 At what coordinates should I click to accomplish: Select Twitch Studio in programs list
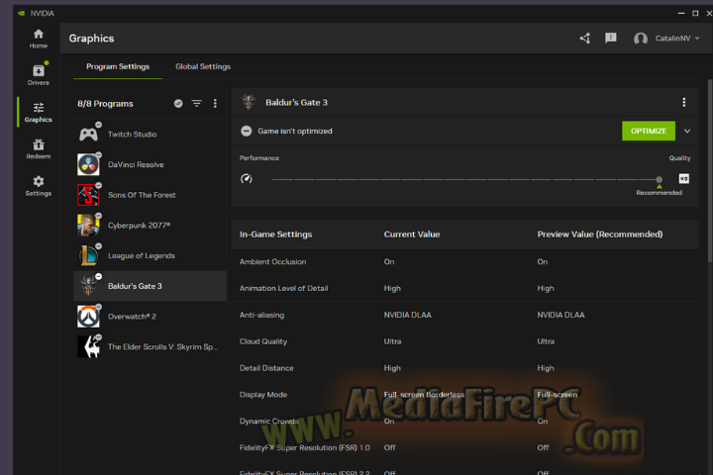[x=150, y=135]
